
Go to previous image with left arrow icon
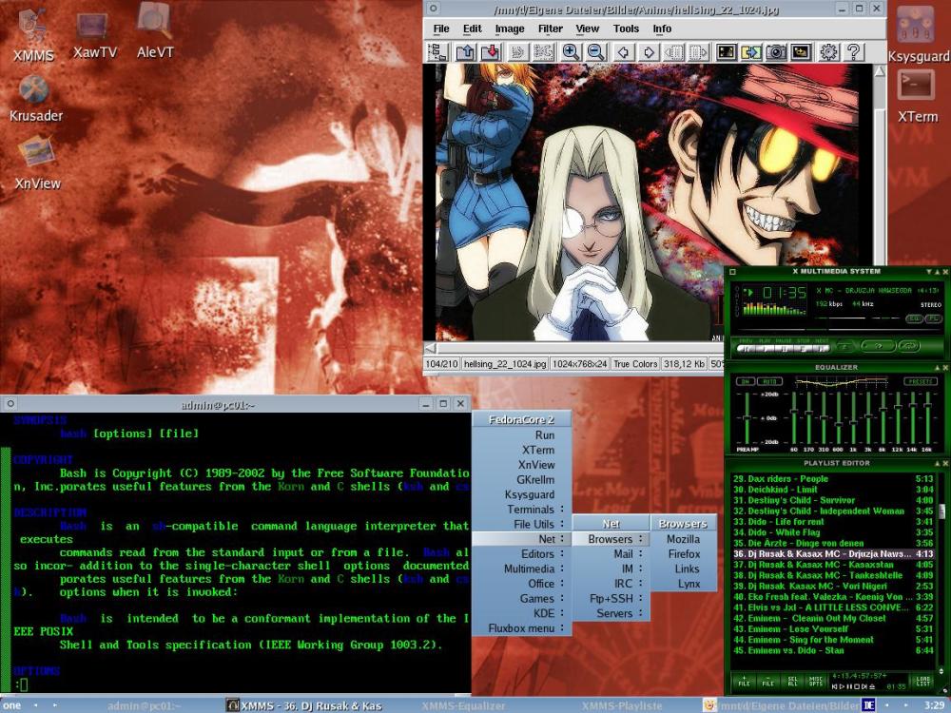click(x=623, y=52)
